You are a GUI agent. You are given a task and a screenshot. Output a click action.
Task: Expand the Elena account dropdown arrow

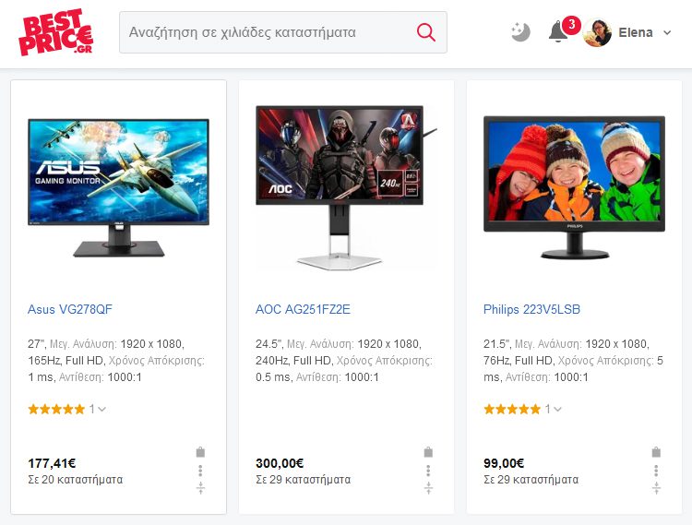click(x=667, y=32)
